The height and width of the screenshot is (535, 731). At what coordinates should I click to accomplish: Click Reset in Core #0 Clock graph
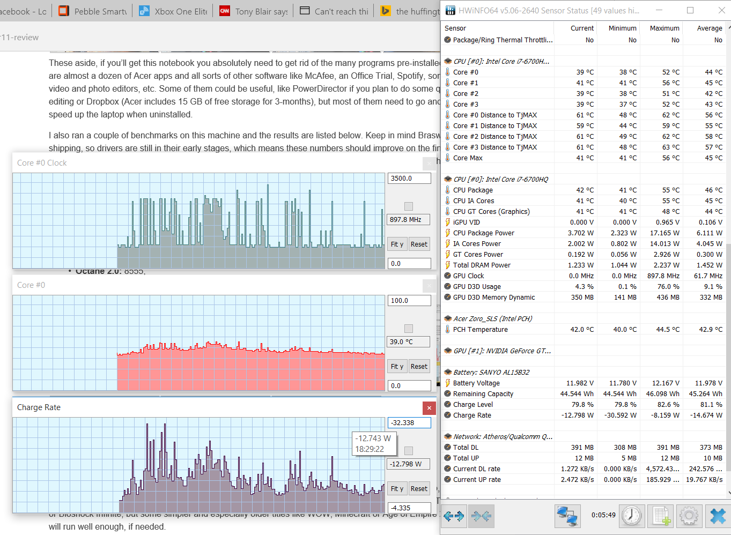[419, 244]
